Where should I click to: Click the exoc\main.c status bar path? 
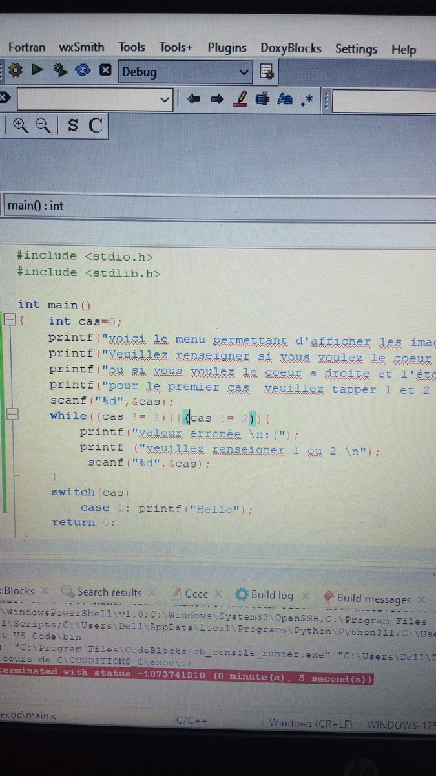click(x=28, y=715)
